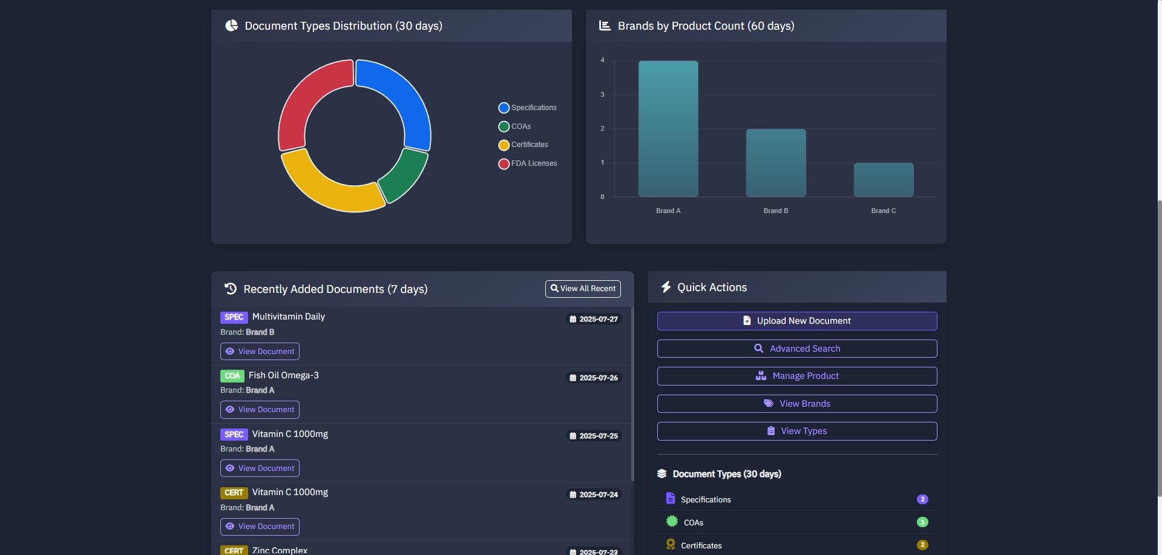Click the pie chart icon beside Document Types Distribution
The width and height of the screenshot is (1162, 555).
(x=231, y=25)
